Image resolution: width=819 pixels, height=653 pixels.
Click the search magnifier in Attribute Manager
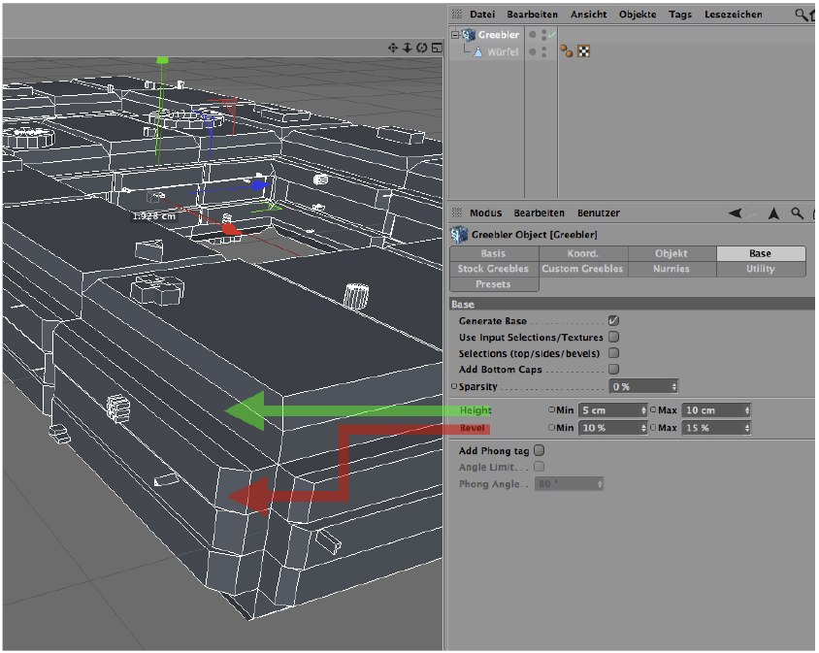tap(797, 212)
